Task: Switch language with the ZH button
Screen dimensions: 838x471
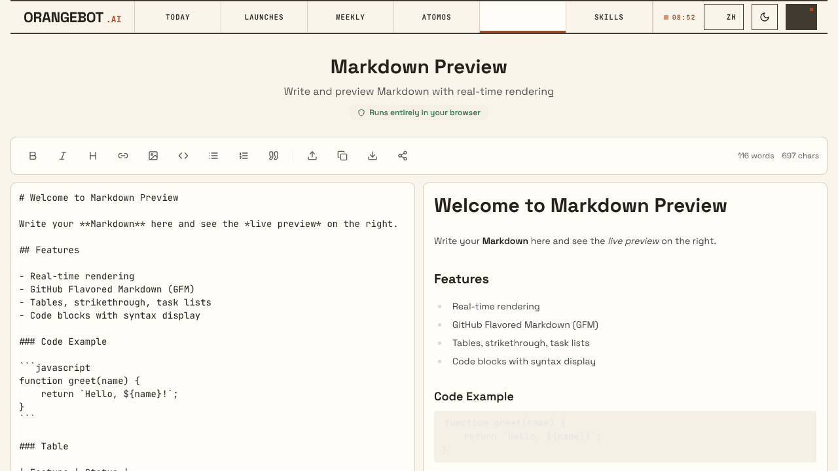Action: pyautogui.click(x=723, y=17)
